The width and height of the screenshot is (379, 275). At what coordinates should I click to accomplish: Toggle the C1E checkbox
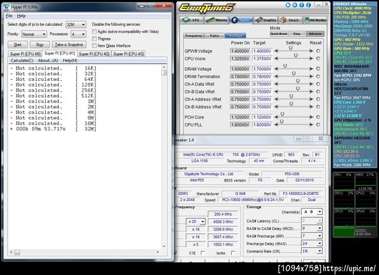203,253
